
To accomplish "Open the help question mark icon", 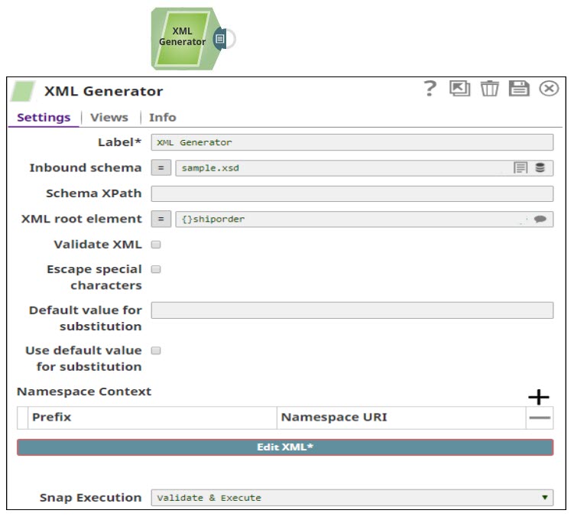I will (x=430, y=89).
